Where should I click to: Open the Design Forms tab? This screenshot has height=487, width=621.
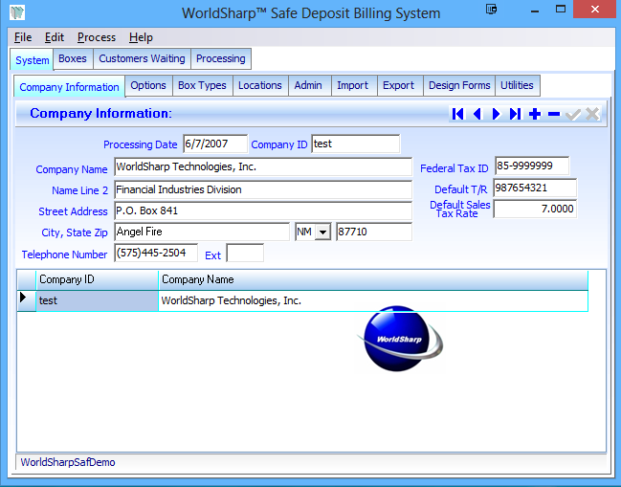pyautogui.click(x=458, y=85)
